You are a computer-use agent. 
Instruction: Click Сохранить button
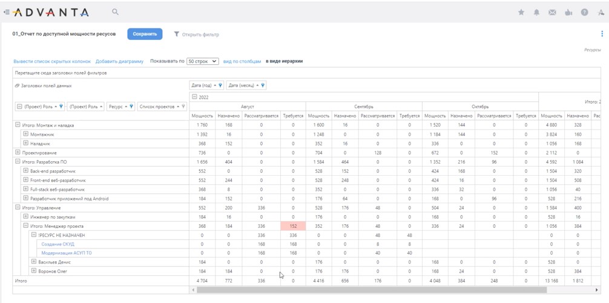point(145,34)
